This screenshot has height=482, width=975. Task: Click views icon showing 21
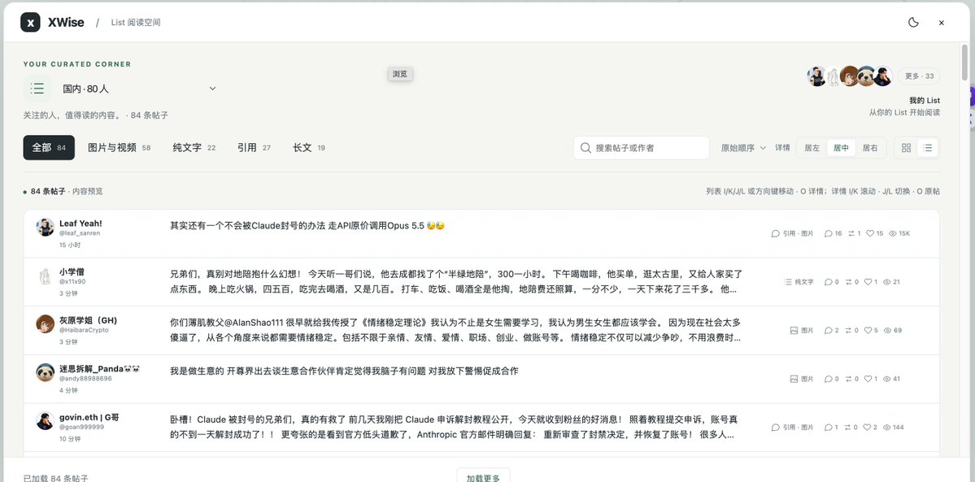(886, 282)
